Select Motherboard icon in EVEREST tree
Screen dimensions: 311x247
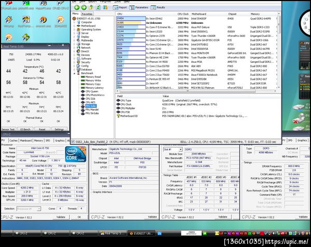(78, 26)
